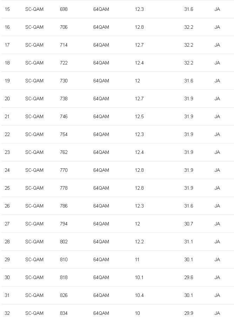
Task: Select power level value 12.5
Action: 139,116
